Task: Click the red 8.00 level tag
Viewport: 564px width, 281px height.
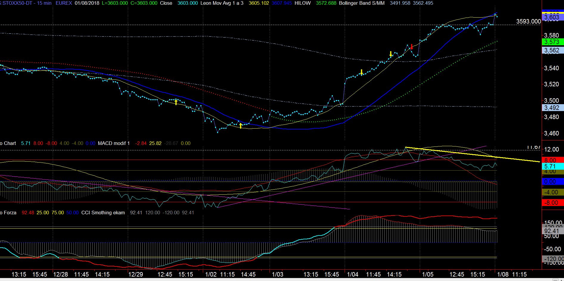Action: tap(553, 160)
